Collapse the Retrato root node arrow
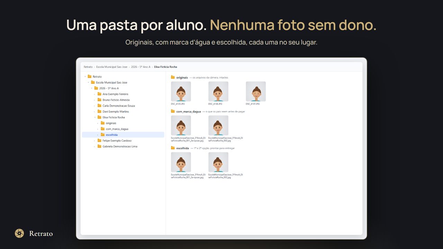The height and width of the screenshot is (249, 443). [85, 76]
